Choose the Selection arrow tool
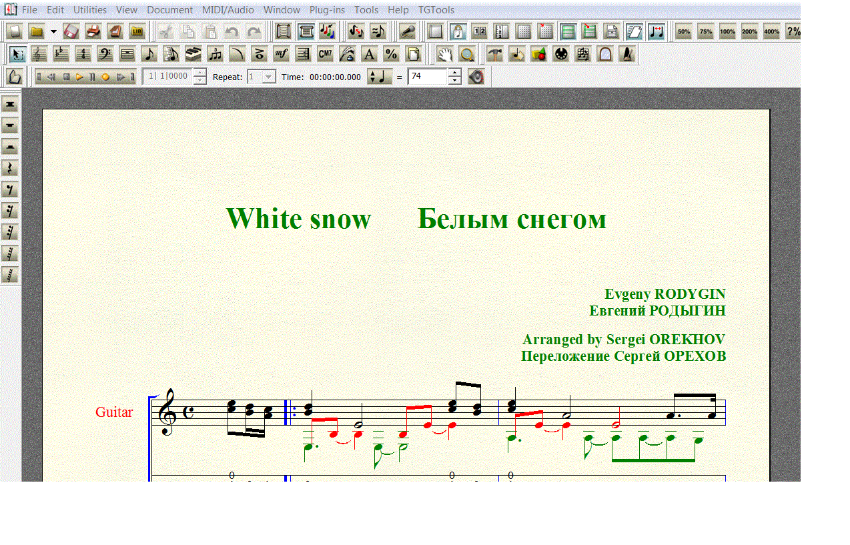Image resolution: width=850 pixels, height=545 pixels. tap(18, 55)
